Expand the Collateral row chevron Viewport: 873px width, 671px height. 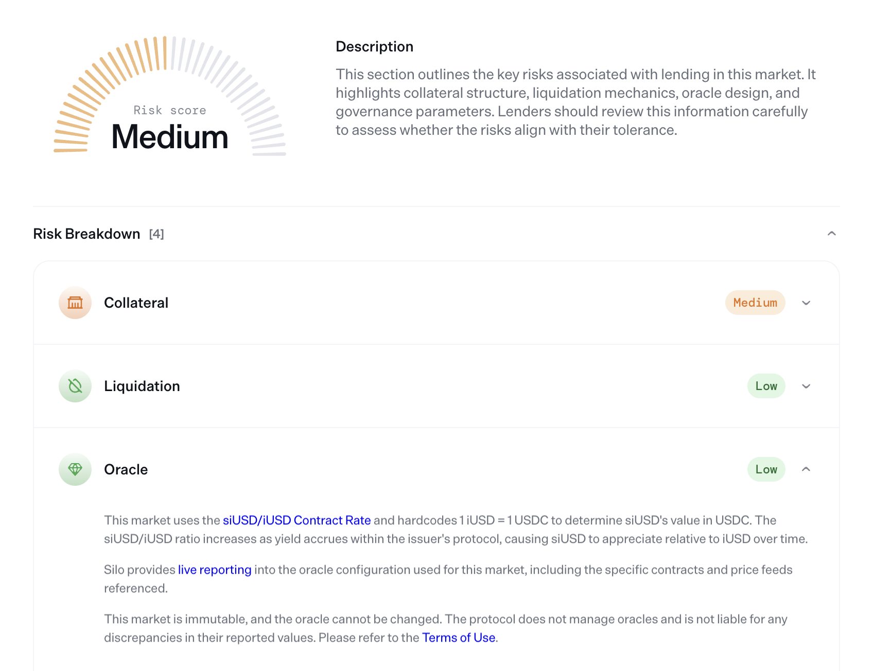click(x=806, y=303)
